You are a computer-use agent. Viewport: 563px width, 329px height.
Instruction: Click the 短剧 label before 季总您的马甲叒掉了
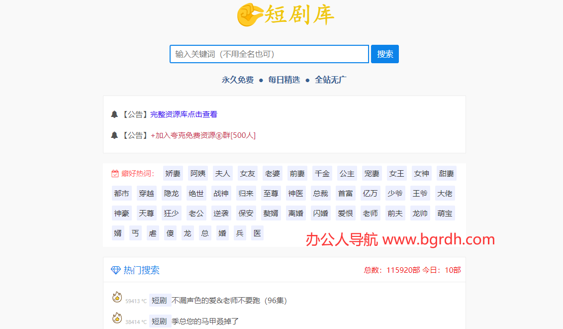(159, 322)
